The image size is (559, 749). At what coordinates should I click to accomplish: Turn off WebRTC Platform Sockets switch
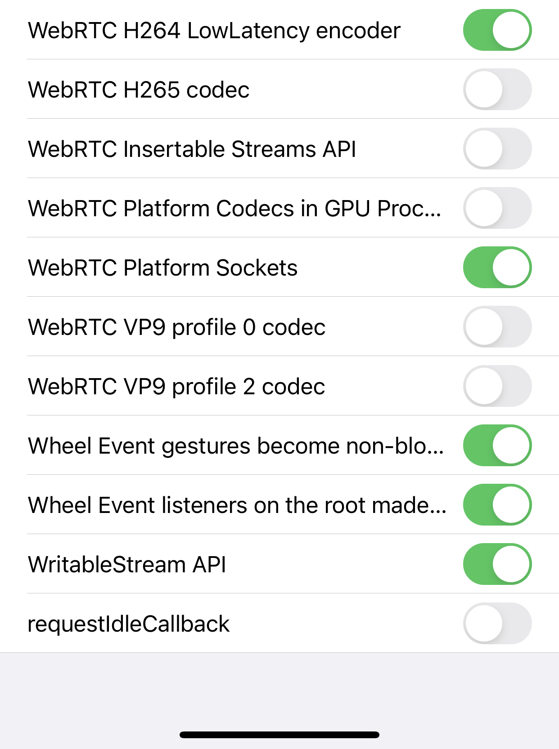pos(497,267)
